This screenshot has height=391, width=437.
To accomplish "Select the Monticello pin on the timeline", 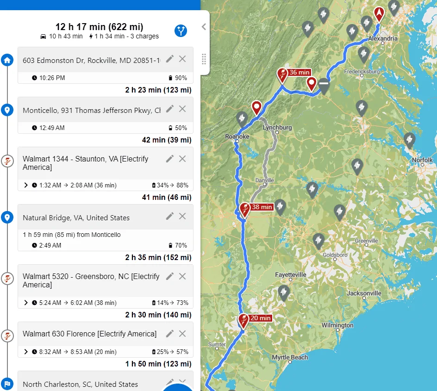I will coord(7,110).
